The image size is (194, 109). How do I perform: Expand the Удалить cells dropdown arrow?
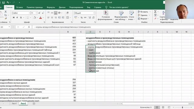(149, 15)
